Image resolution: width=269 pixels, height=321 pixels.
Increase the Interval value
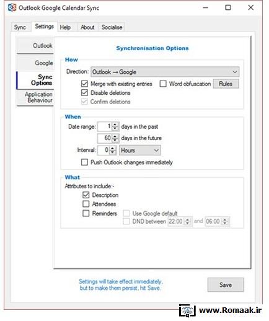(113, 148)
